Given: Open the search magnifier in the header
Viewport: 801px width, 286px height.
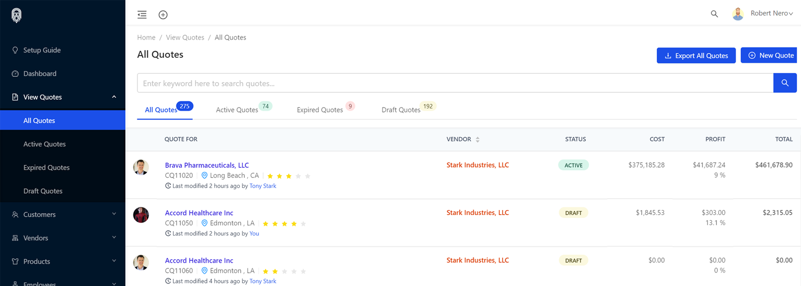Looking at the screenshot, I should [714, 14].
